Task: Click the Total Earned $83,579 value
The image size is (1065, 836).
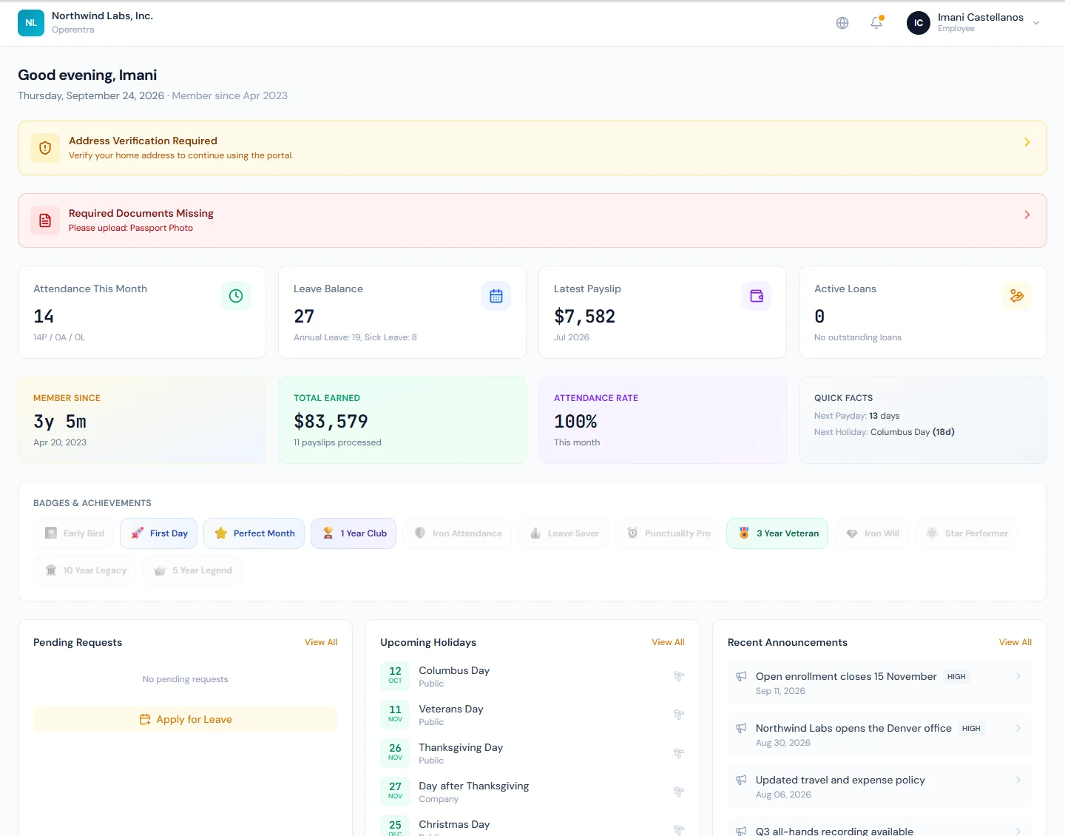Action: [x=331, y=422]
